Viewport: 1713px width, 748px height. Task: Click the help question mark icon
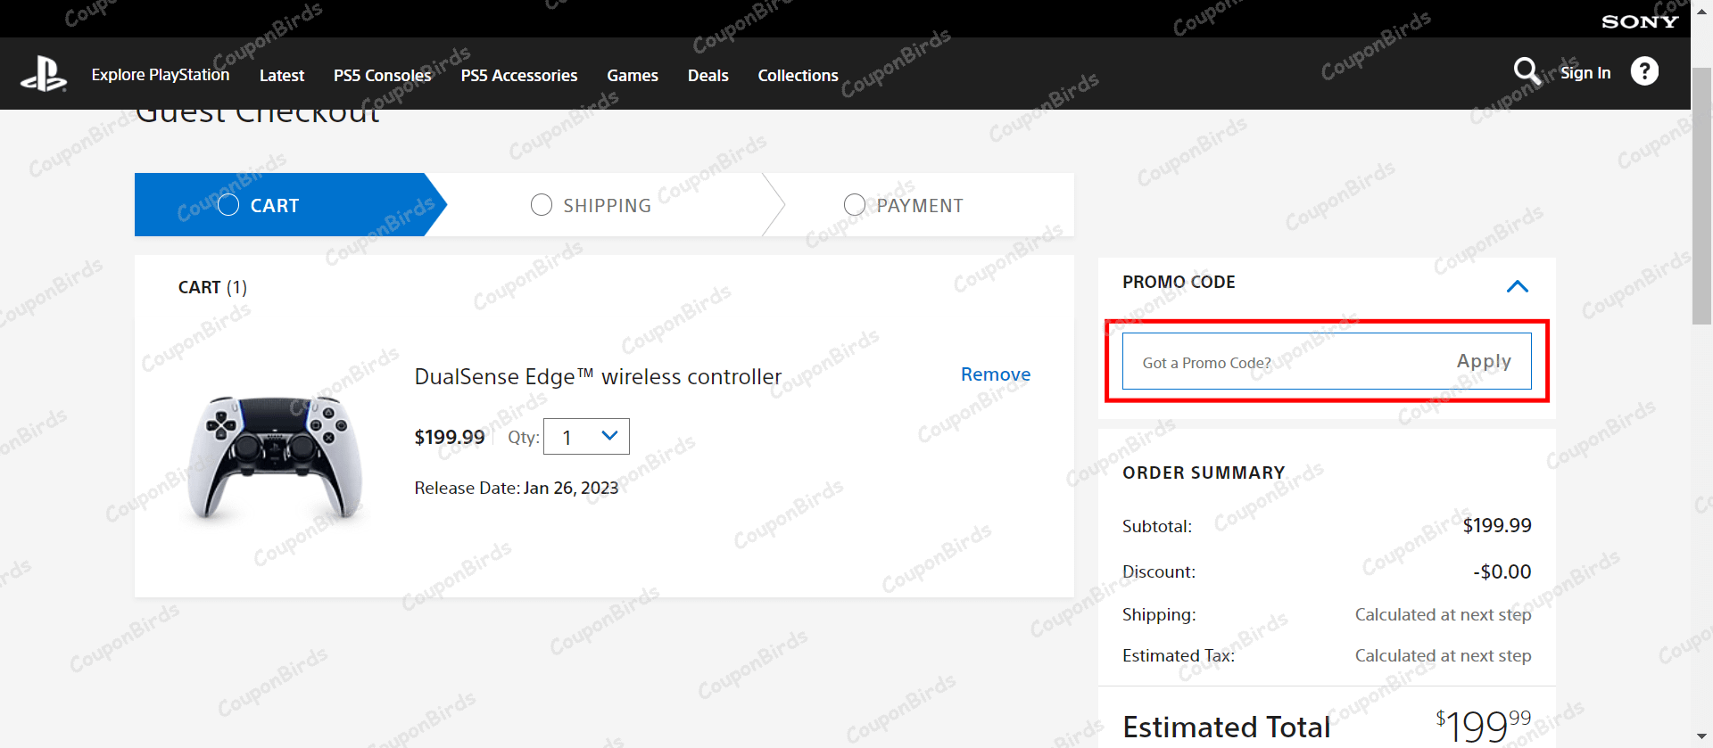coord(1644,71)
